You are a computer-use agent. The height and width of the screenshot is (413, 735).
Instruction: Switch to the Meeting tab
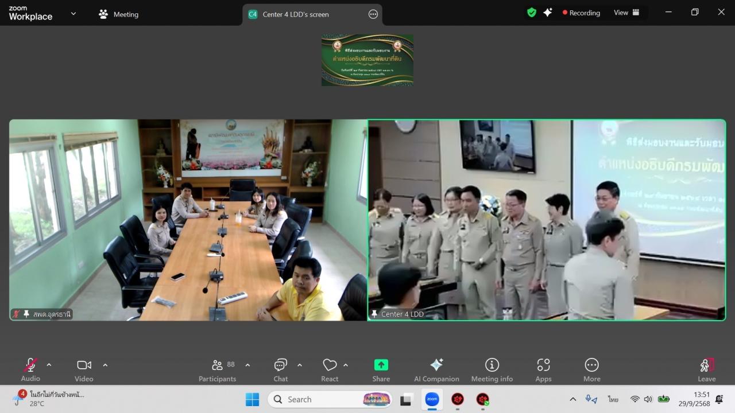click(x=119, y=14)
